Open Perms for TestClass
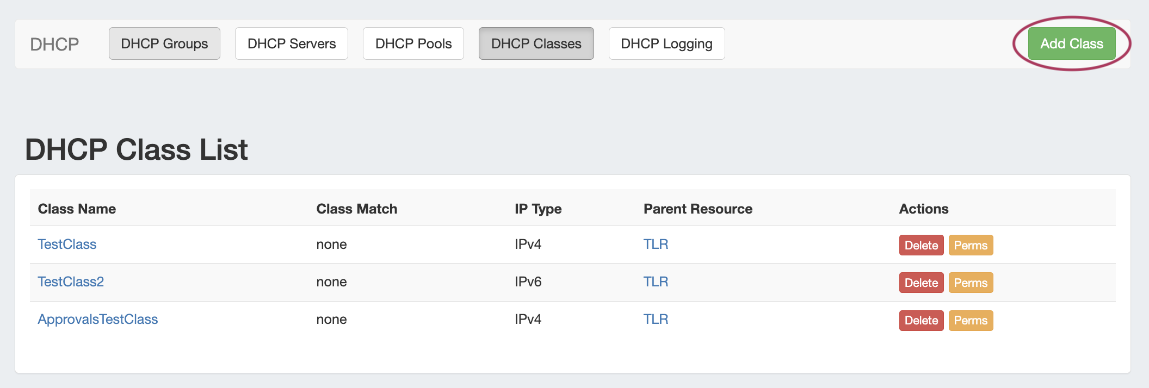 click(x=971, y=245)
